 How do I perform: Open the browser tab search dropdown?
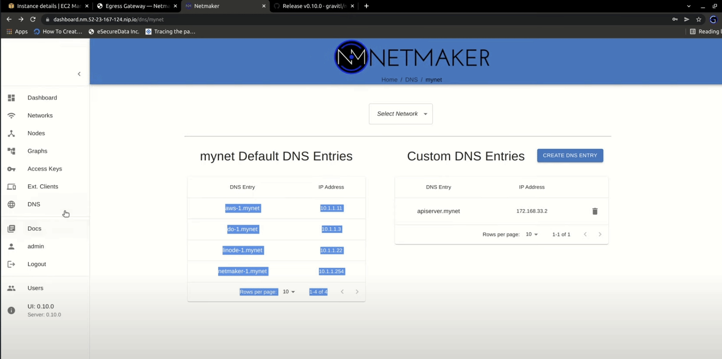pos(689,6)
